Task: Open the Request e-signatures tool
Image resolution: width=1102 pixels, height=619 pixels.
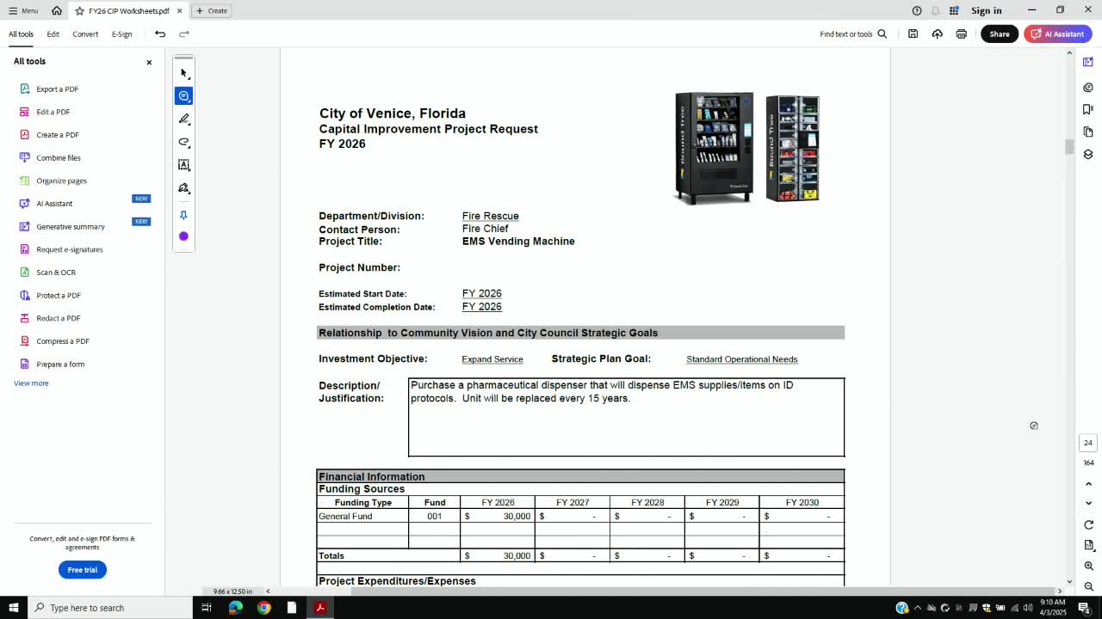Action: point(70,249)
